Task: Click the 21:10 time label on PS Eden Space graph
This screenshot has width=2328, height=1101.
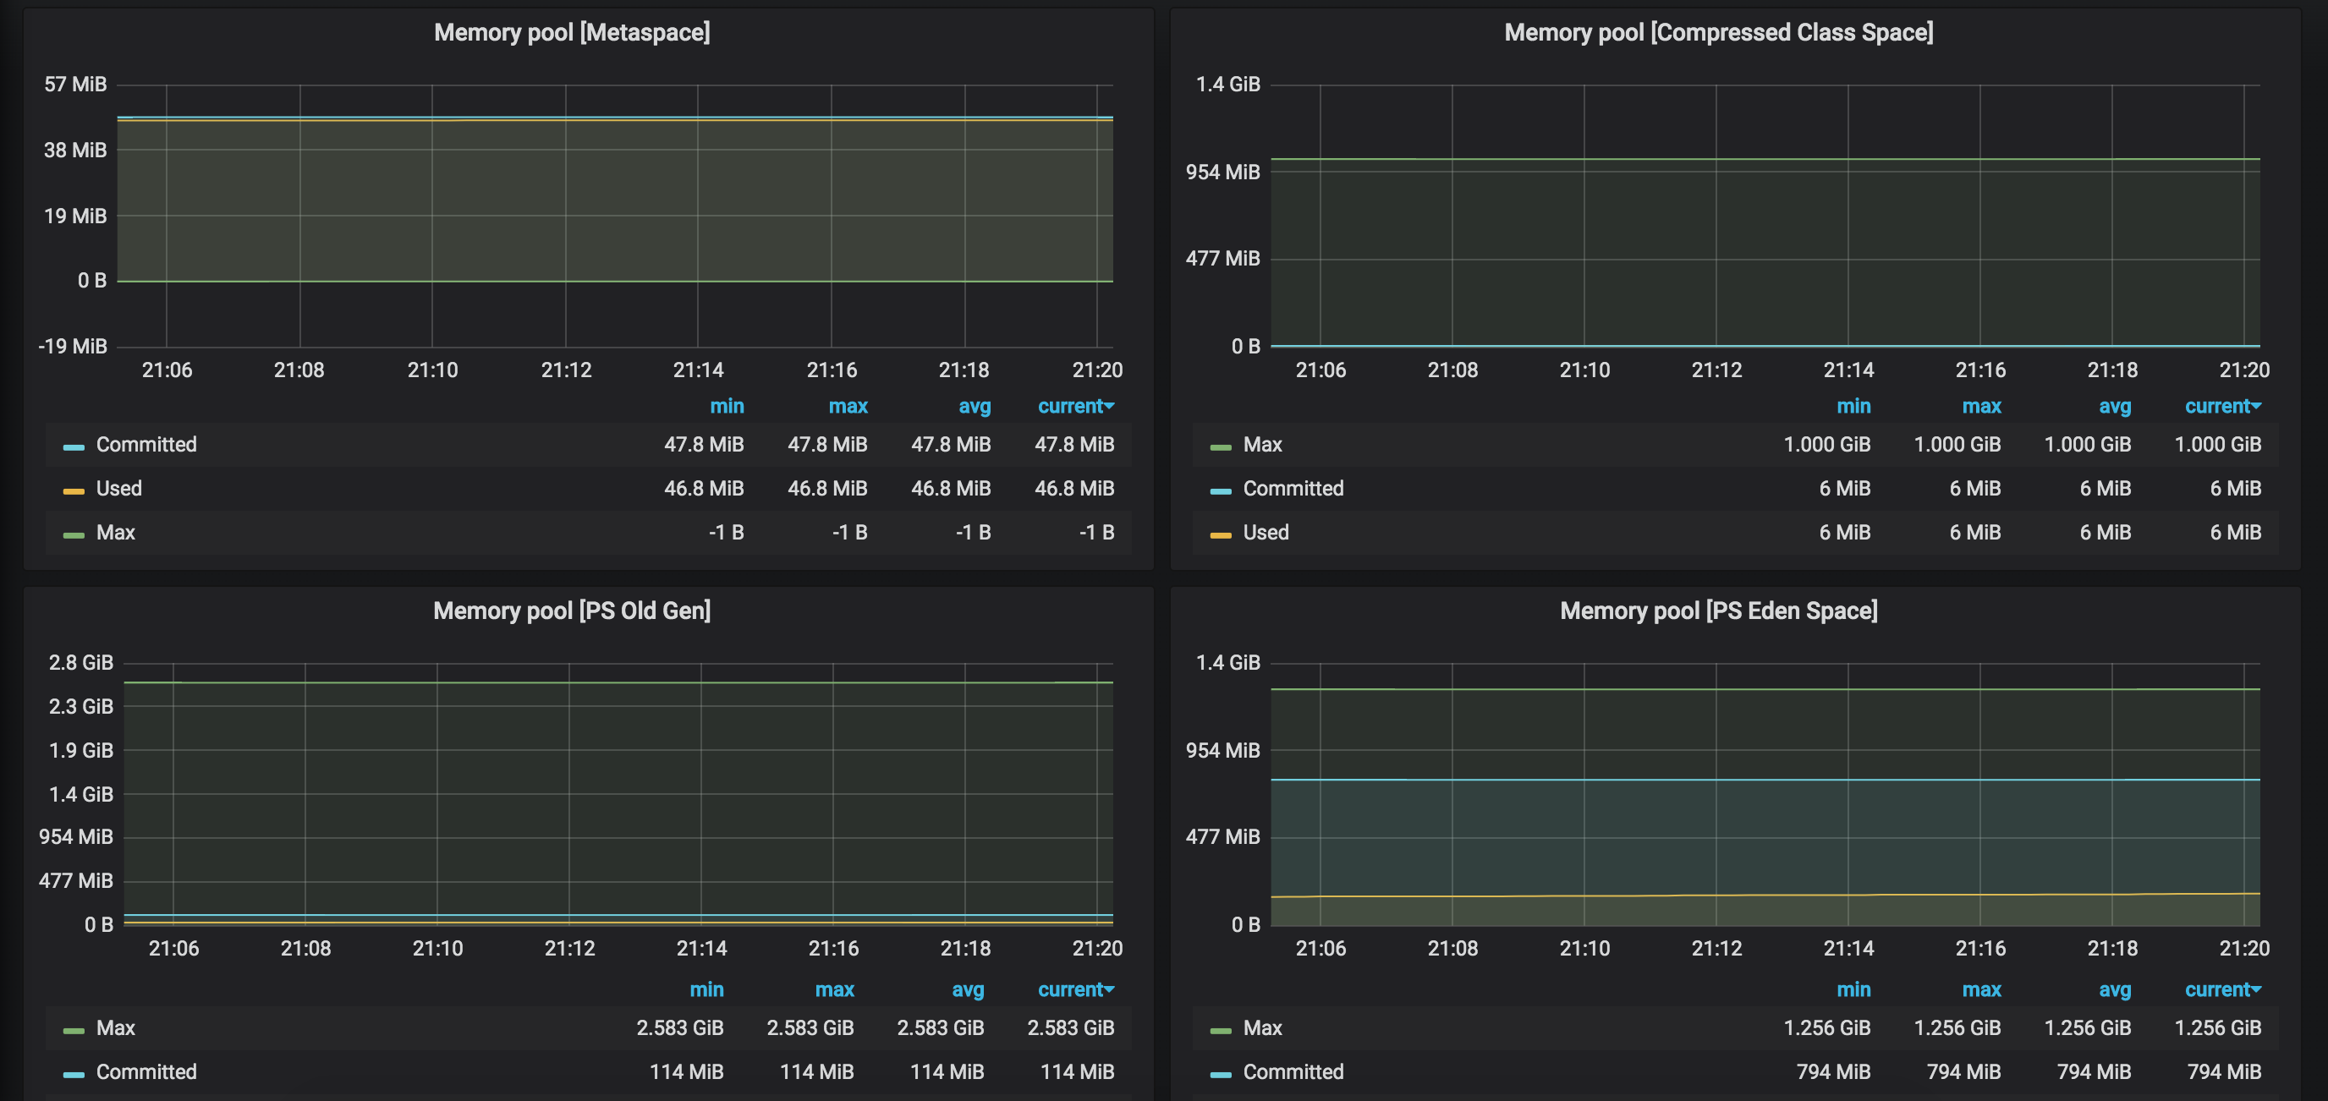Action: pyautogui.click(x=1584, y=948)
